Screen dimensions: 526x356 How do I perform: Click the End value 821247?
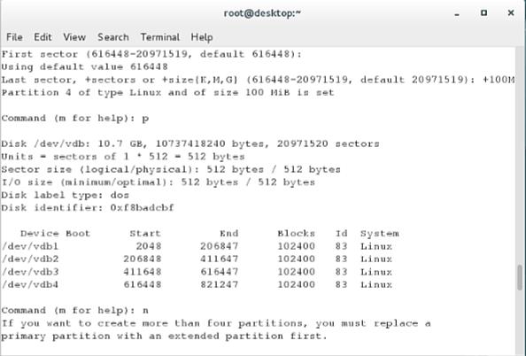point(220,284)
